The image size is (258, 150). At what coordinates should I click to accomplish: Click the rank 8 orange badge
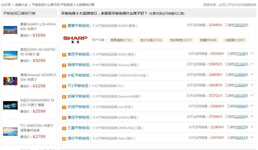(64, 118)
